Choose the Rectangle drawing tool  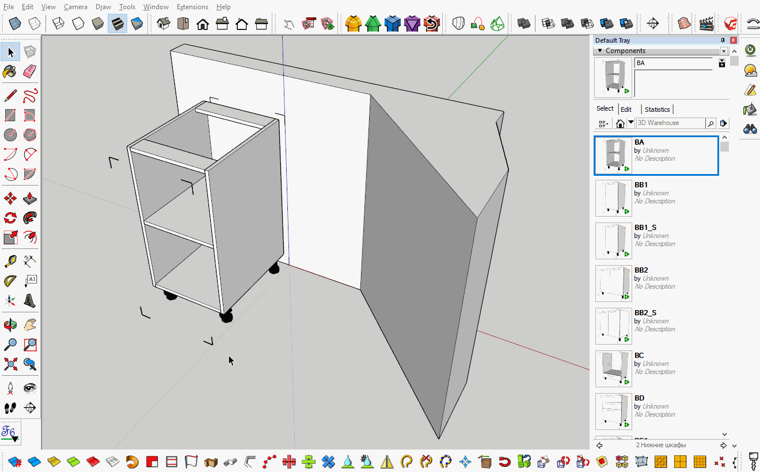(x=9, y=115)
